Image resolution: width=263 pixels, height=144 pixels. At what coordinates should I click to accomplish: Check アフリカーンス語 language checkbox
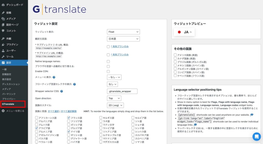36,117
